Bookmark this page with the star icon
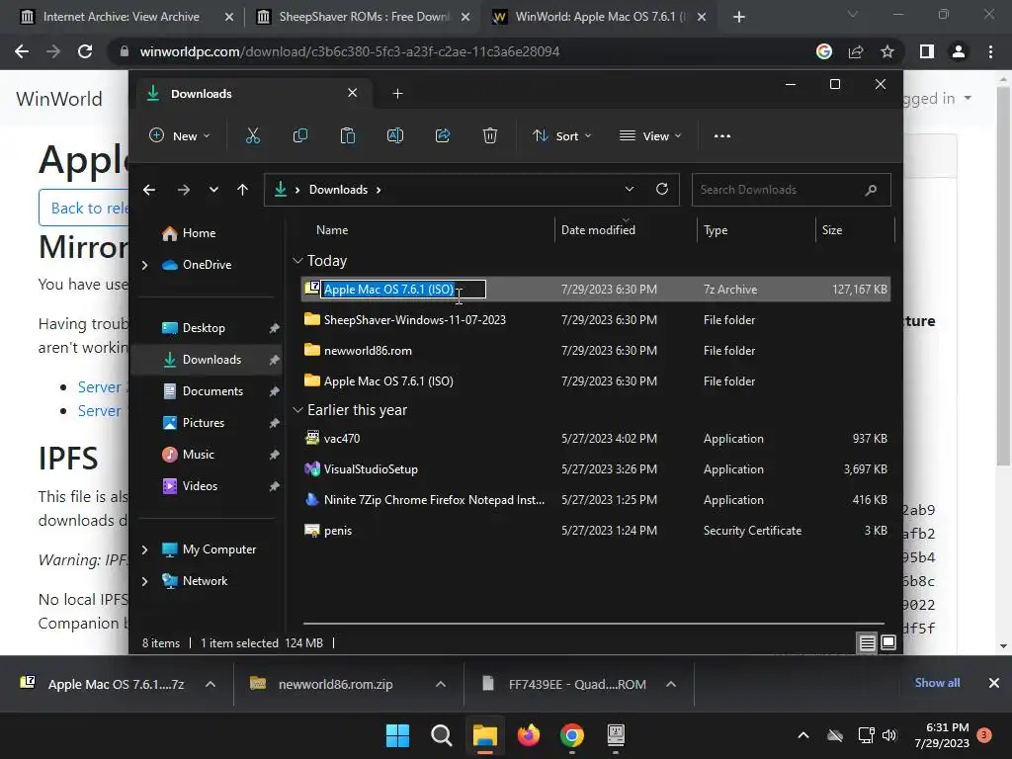This screenshot has width=1012, height=759. [x=887, y=51]
